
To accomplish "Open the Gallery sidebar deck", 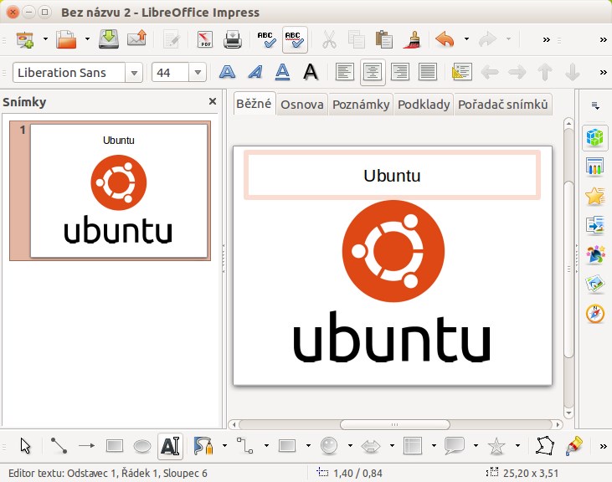I will click(594, 284).
